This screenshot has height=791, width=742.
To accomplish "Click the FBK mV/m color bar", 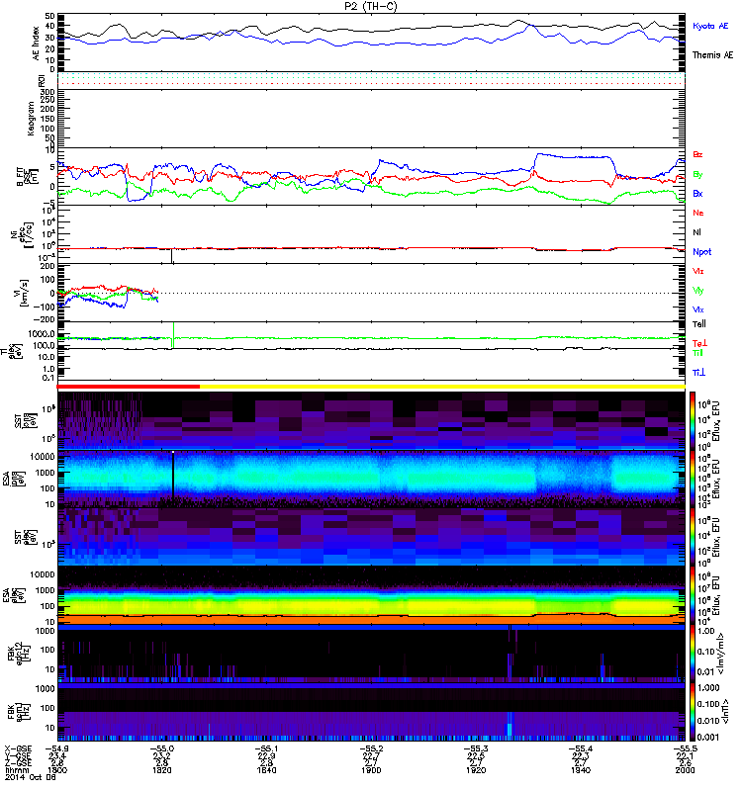I will point(693,654).
